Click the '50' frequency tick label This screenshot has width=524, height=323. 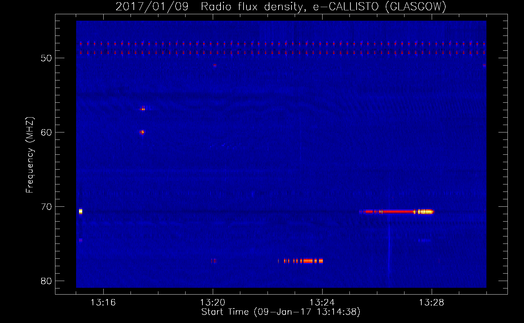[46, 58]
